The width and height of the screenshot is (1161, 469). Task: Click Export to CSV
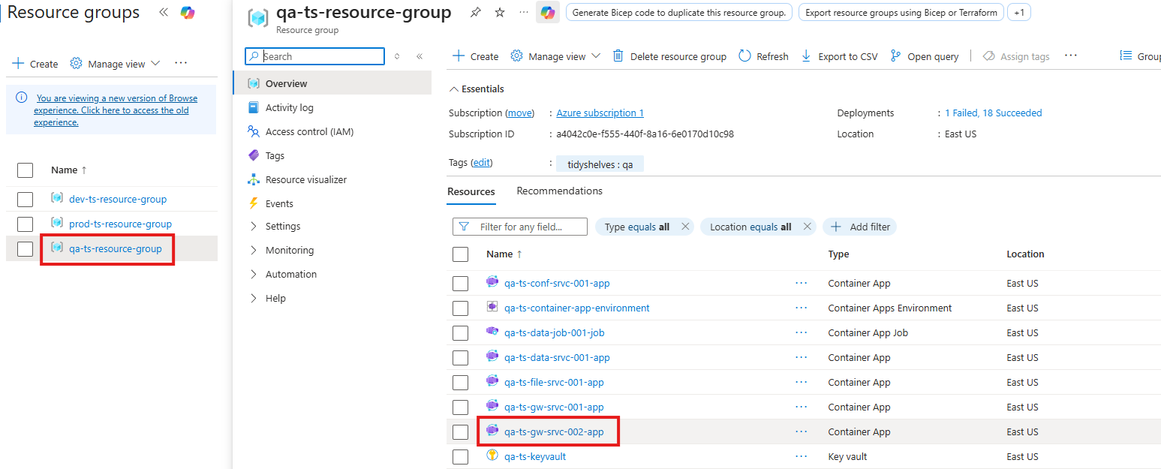pos(839,56)
